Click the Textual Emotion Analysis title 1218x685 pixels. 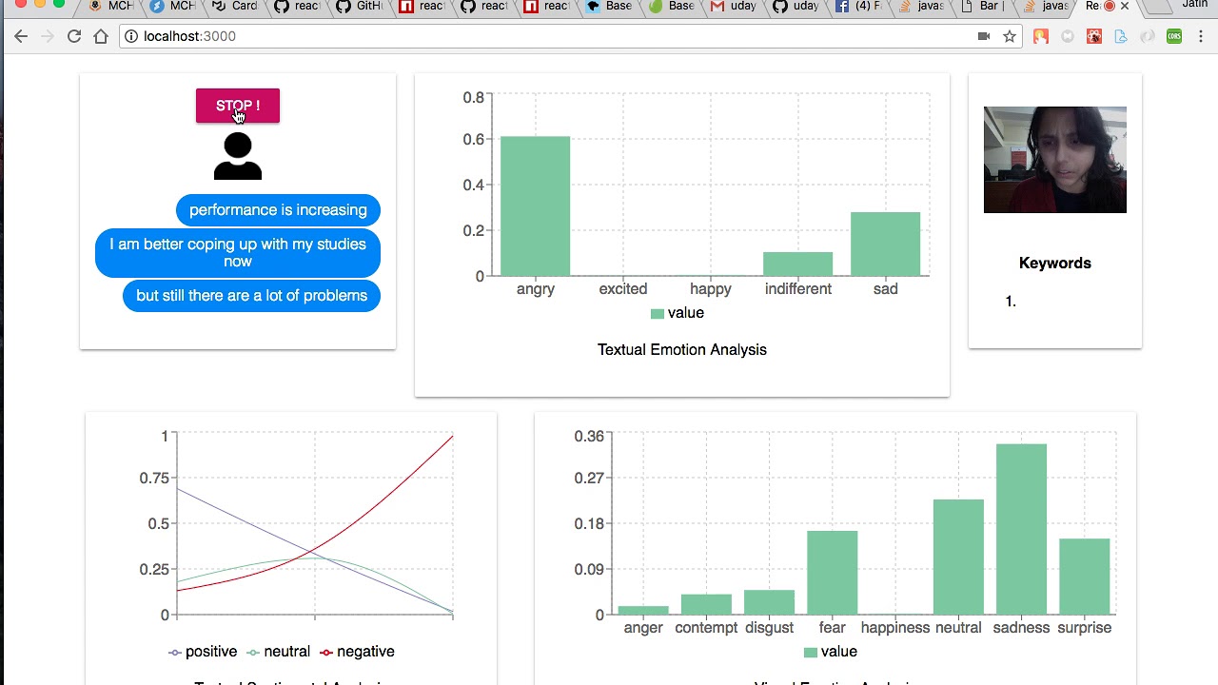click(x=682, y=350)
